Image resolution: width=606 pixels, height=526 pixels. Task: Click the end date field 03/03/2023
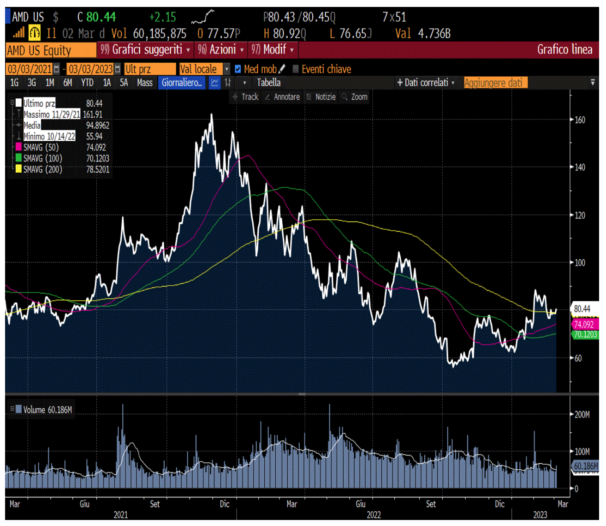coord(91,69)
